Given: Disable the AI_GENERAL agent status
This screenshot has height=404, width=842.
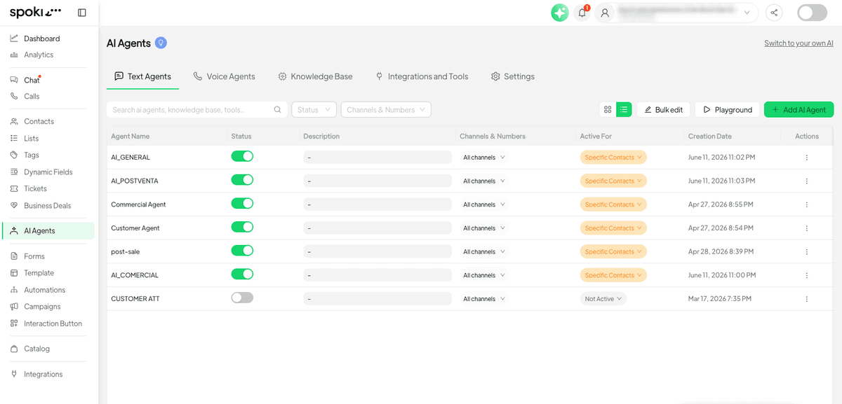Looking at the screenshot, I should tap(242, 157).
